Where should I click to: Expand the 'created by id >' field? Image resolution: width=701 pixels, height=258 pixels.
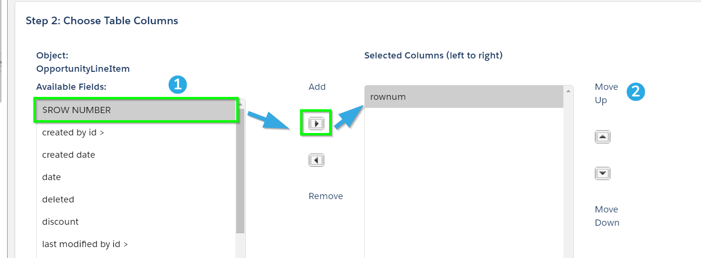click(136, 133)
